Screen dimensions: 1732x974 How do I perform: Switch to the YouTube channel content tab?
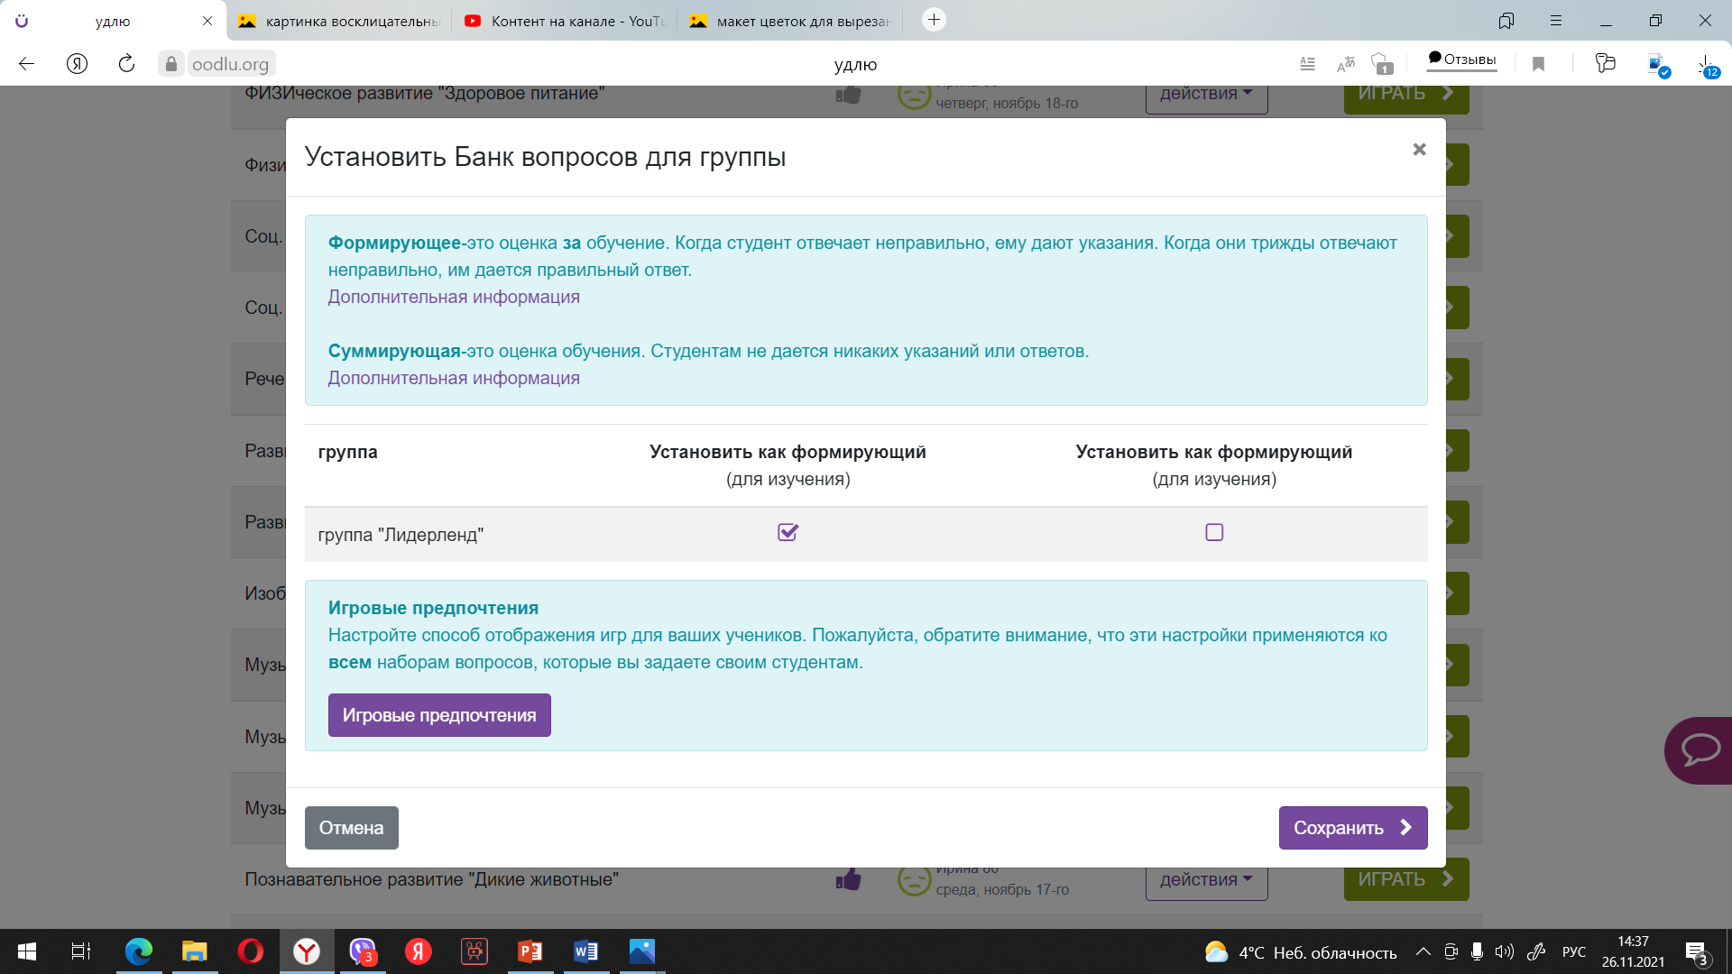[564, 21]
